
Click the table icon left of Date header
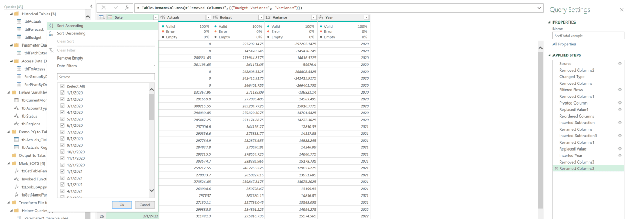pyautogui.click(x=101, y=18)
